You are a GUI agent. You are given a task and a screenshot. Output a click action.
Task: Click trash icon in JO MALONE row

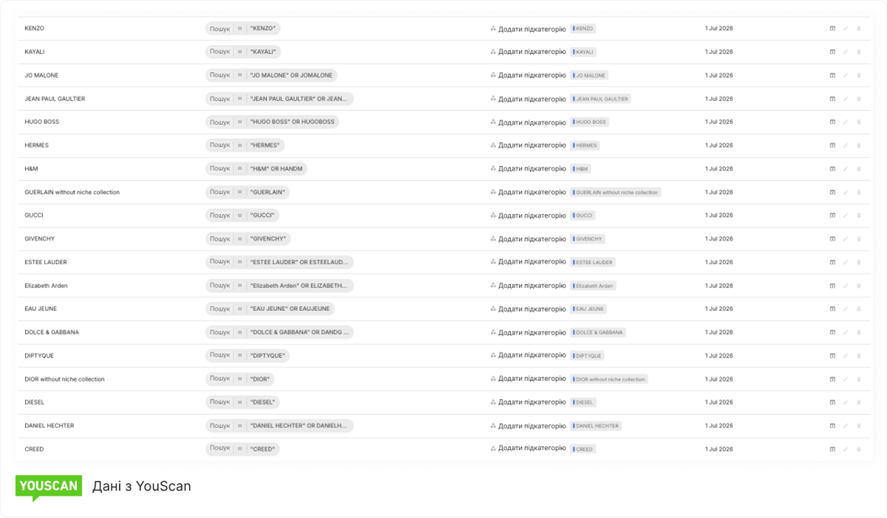[x=859, y=75]
